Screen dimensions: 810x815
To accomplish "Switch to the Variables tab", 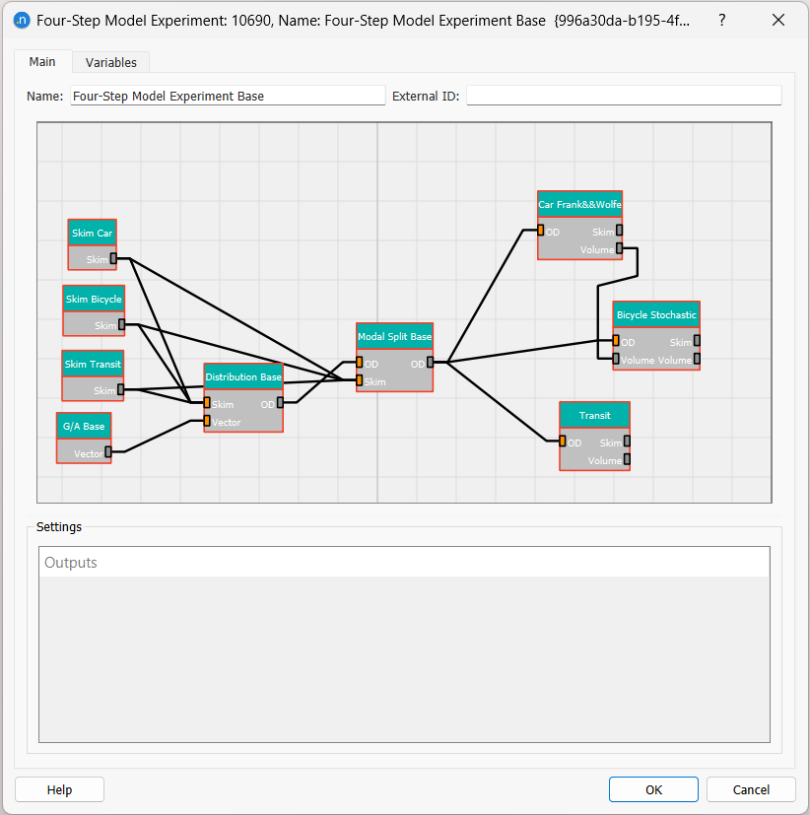I will click(110, 61).
